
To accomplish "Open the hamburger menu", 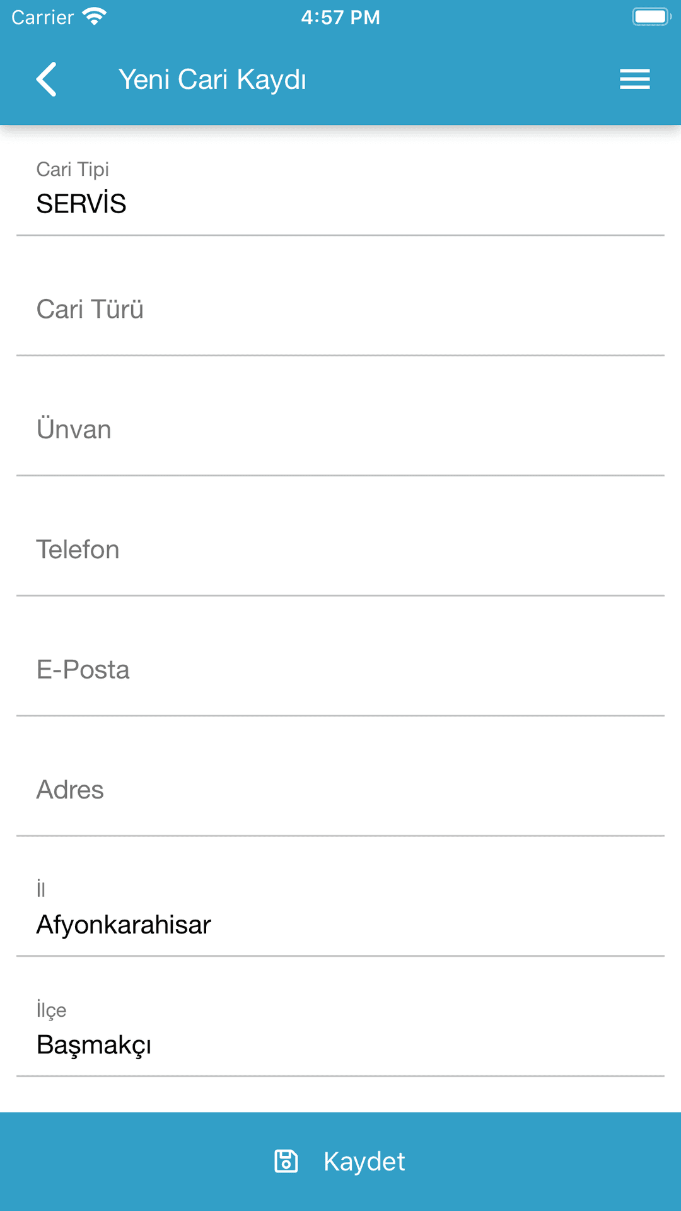I will tap(634, 79).
